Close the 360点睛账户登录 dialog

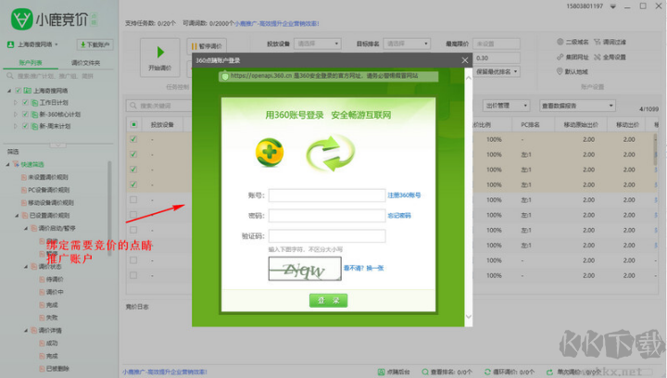[x=465, y=60]
